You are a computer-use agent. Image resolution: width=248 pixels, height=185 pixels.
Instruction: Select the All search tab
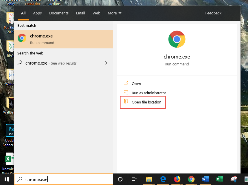point(23,13)
